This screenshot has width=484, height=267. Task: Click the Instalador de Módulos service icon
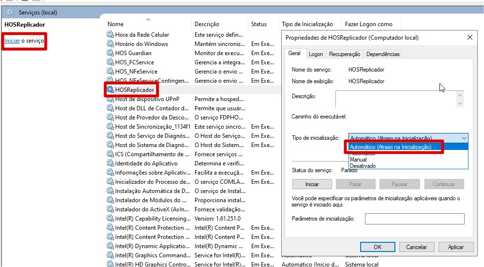point(110,200)
